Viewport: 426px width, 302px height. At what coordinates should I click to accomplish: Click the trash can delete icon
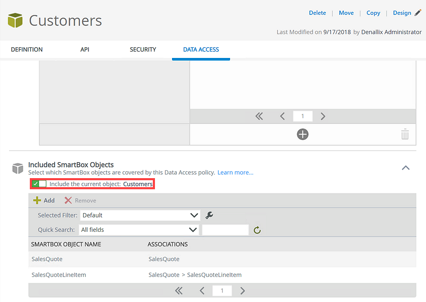pyautogui.click(x=405, y=135)
